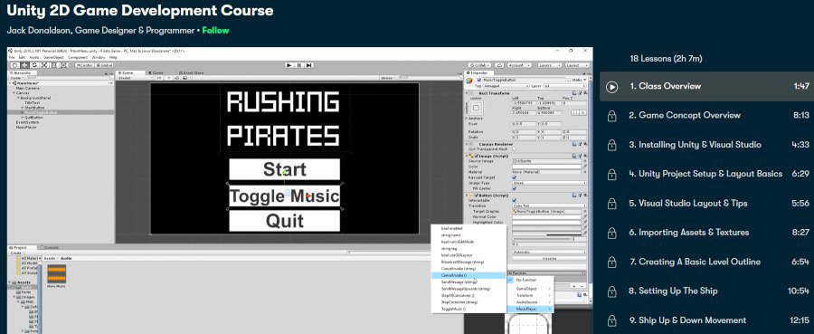This screenshot has width=814, height=334.
Task: Choose ToggleMusic () from function list
Action: (x=454, y=309)
